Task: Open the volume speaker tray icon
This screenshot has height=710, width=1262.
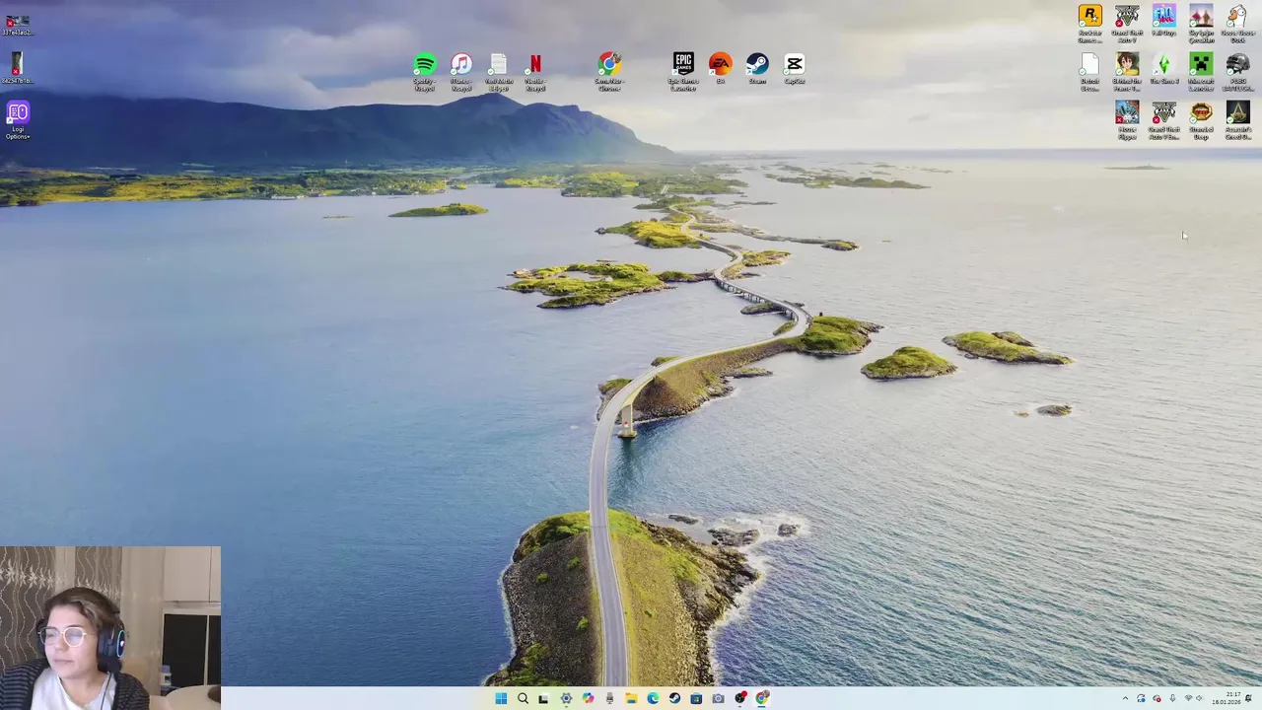Action: point(1199,698)
